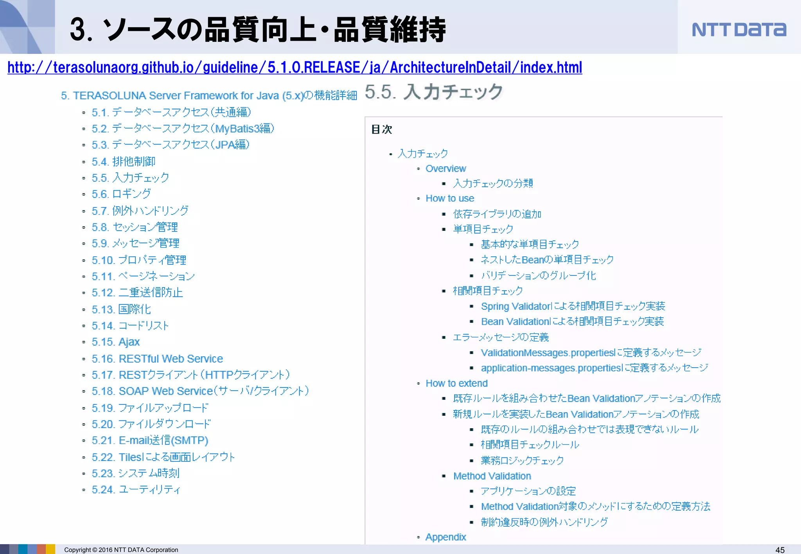The width and height of the screenshot is (801, 554).
Task: Open 相関項目チェック under How to use
Action: (x=488, y=291)
